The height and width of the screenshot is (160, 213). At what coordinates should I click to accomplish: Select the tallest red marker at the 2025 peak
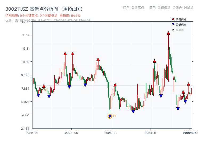[x=168, y=33]
